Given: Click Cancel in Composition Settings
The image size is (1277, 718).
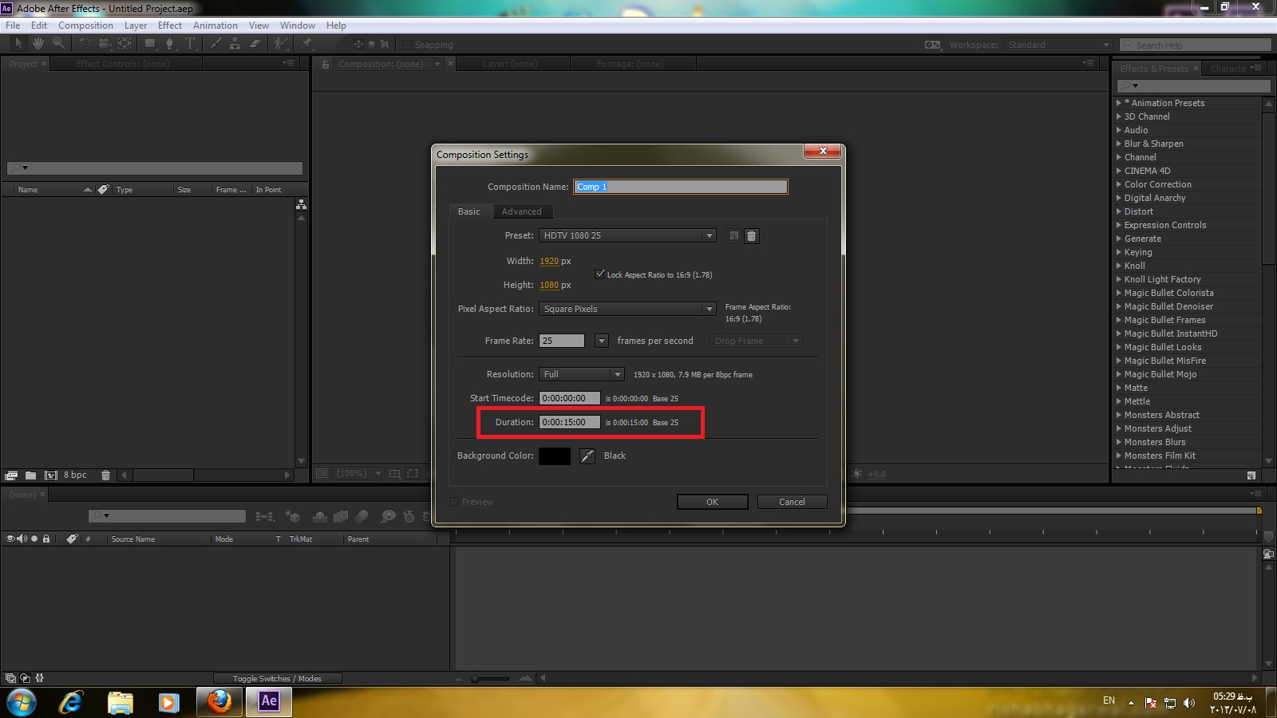Looking at the screenshot, I should (792, 502).
